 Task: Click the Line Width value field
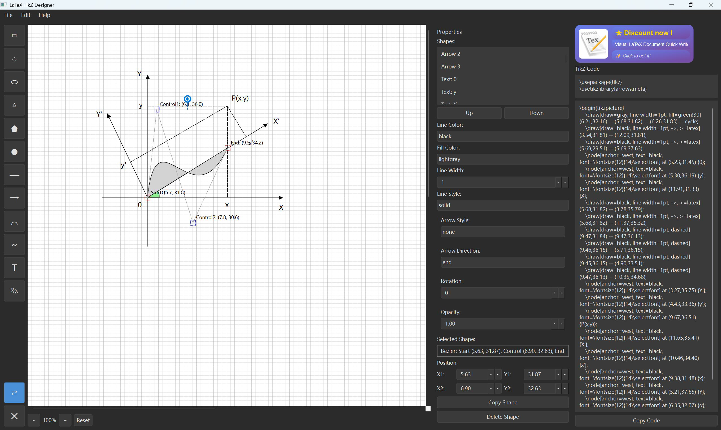(x=496, y=182)
